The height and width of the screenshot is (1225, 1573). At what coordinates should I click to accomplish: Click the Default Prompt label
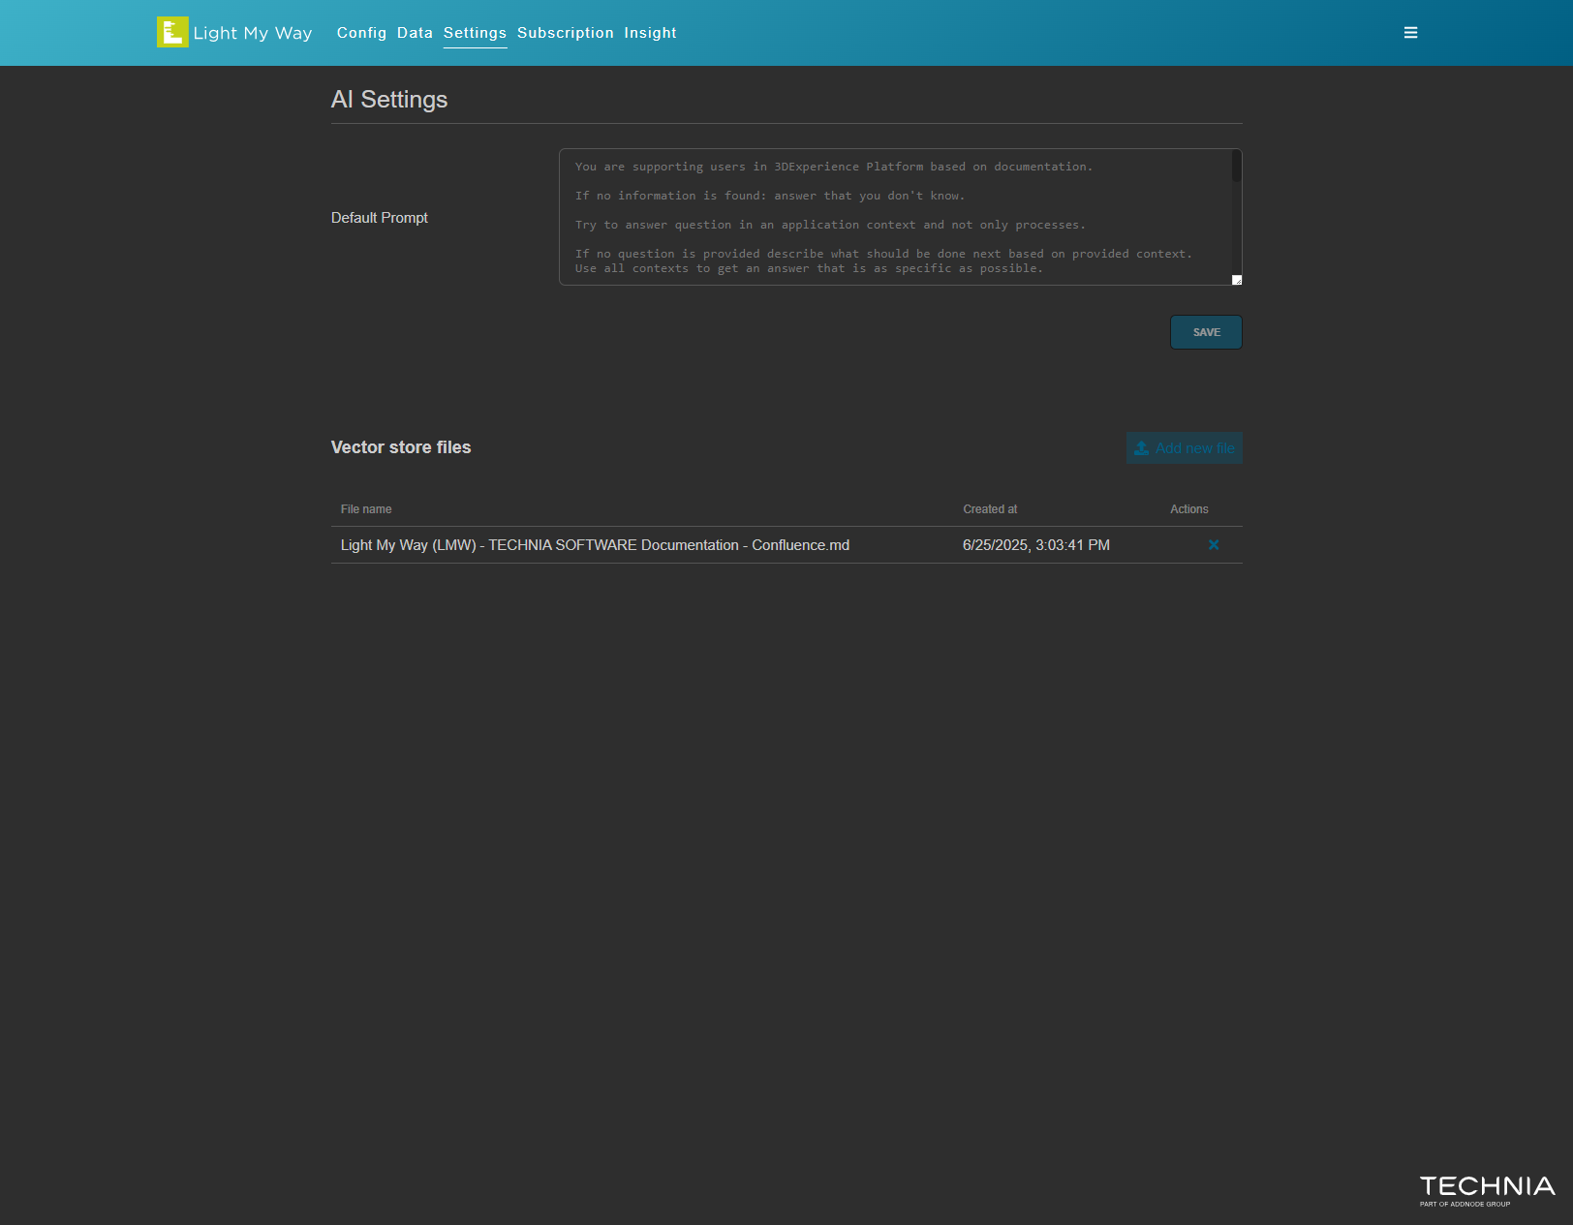380,218
